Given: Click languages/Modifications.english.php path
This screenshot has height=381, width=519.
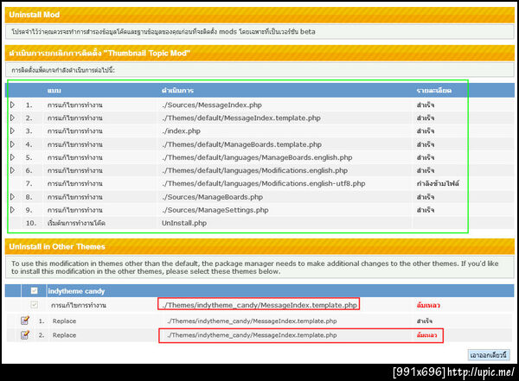Looking at the screenshot, I should coord(255,171).
